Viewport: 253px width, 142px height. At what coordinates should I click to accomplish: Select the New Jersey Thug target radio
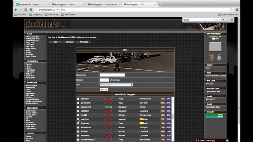tap(78, 140)
